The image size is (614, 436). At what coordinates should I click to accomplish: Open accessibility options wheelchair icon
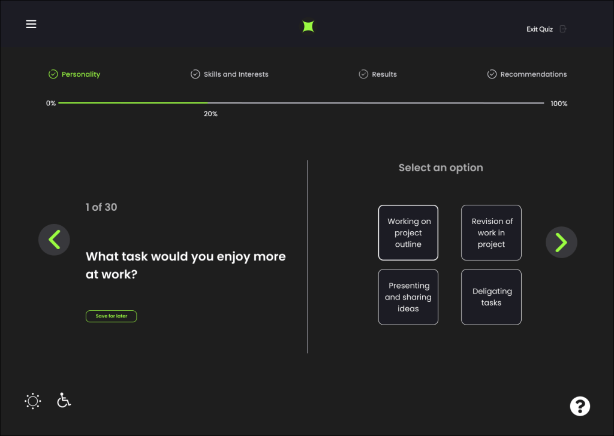64,400
